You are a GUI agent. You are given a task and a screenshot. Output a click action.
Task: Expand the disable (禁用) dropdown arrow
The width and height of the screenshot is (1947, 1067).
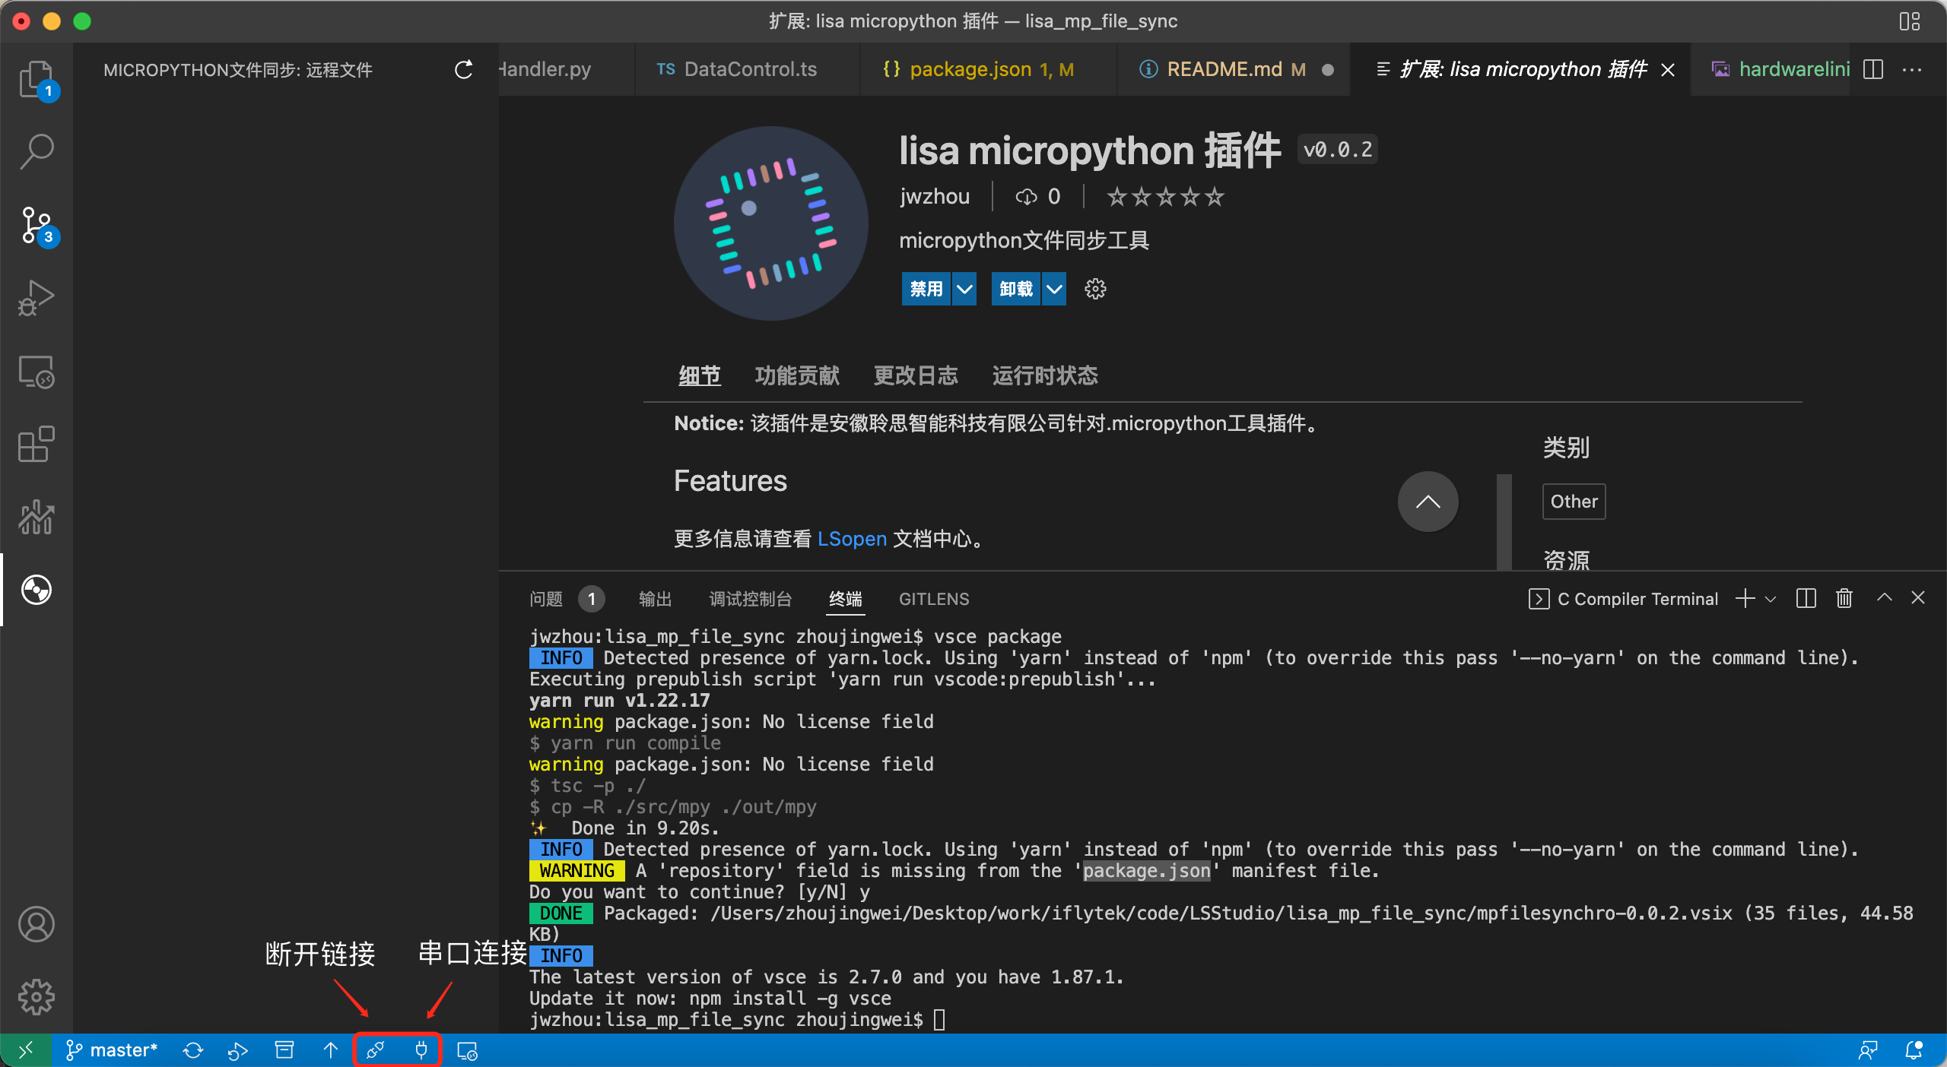click(964, 289)
